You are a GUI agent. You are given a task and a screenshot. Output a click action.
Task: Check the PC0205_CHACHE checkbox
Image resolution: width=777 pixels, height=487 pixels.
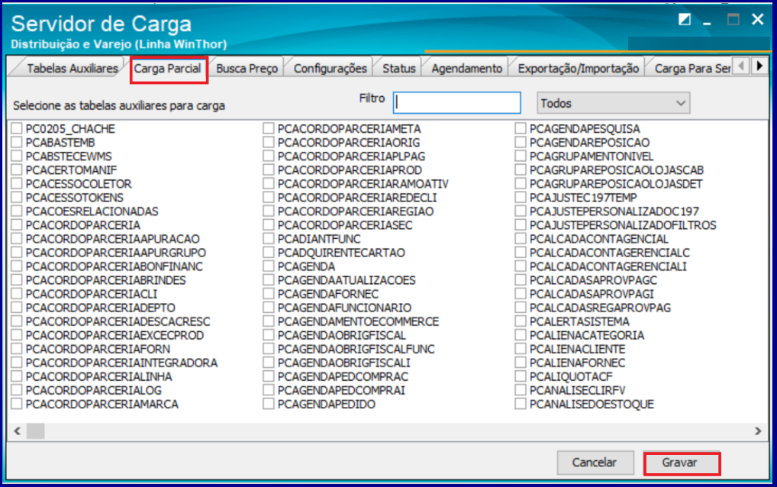tap(17, 129)
